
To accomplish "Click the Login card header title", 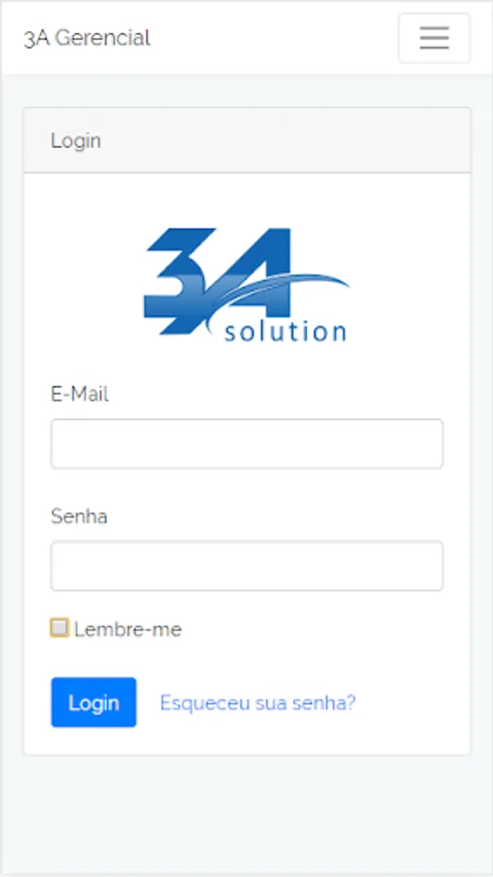I will (76, 141).
